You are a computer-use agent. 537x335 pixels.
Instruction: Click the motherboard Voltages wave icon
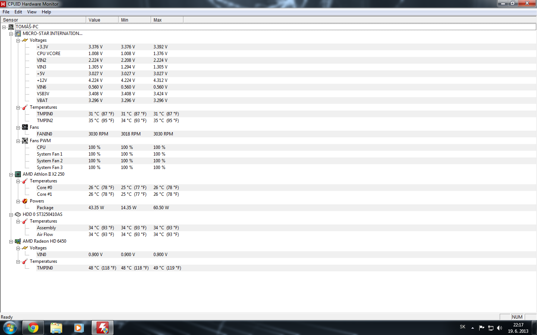(x=25, y=40)
